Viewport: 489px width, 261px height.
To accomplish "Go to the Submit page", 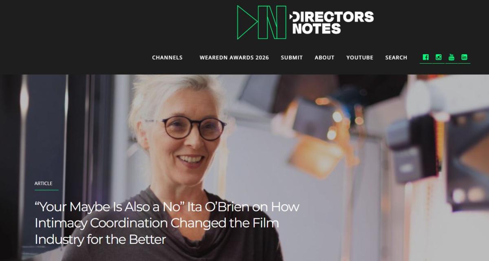I will (292, 58).
